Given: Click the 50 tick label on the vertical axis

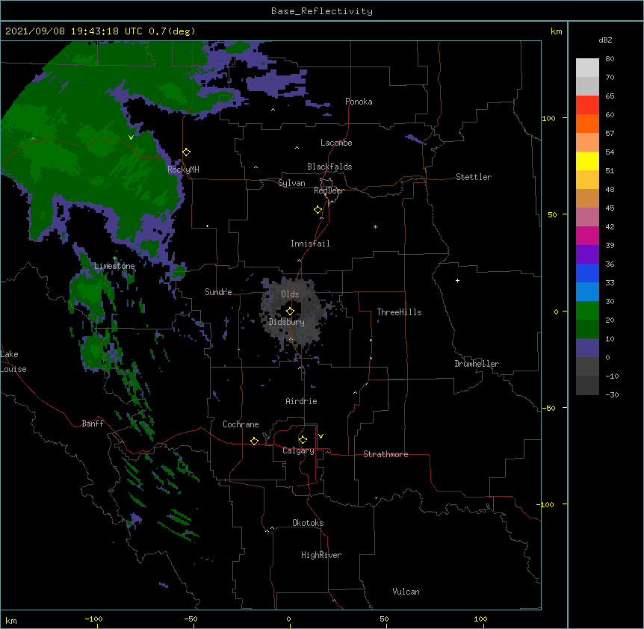Looking at the screenshot, I should tap(552, 214).
